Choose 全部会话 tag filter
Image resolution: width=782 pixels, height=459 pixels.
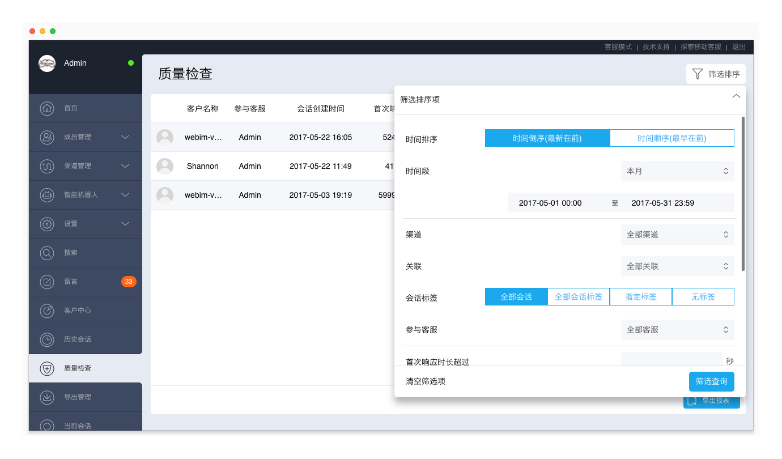click(516, 297)
